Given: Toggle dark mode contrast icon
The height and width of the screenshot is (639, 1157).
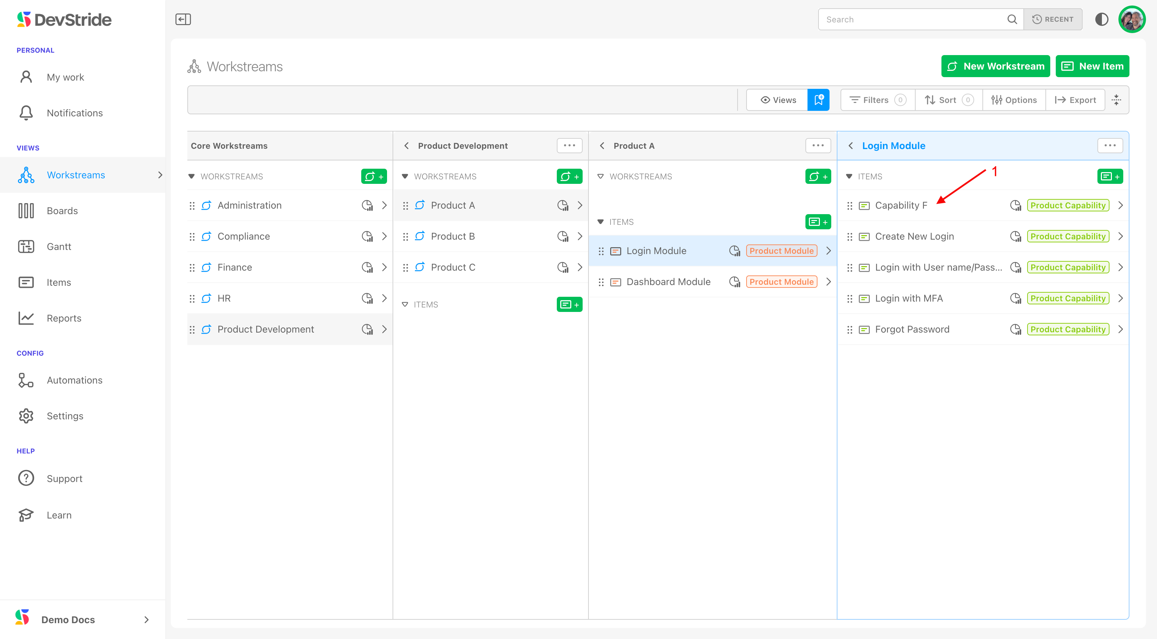Looking at the screenshot, I should (1101, 19).
